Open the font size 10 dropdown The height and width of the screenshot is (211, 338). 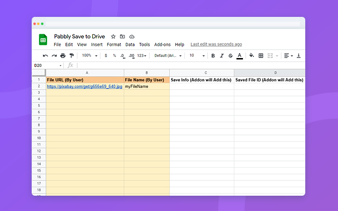point(197,55)
